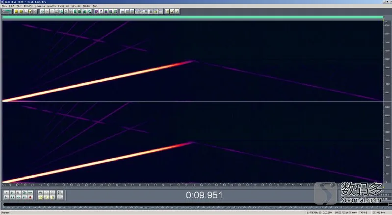Open the Favorites menu

(64, 5)
